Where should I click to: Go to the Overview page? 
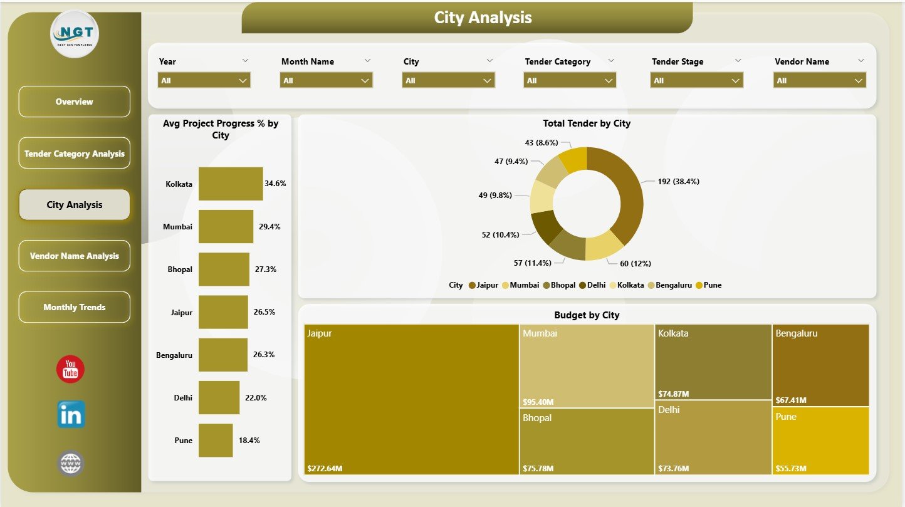tap(75, 102)
